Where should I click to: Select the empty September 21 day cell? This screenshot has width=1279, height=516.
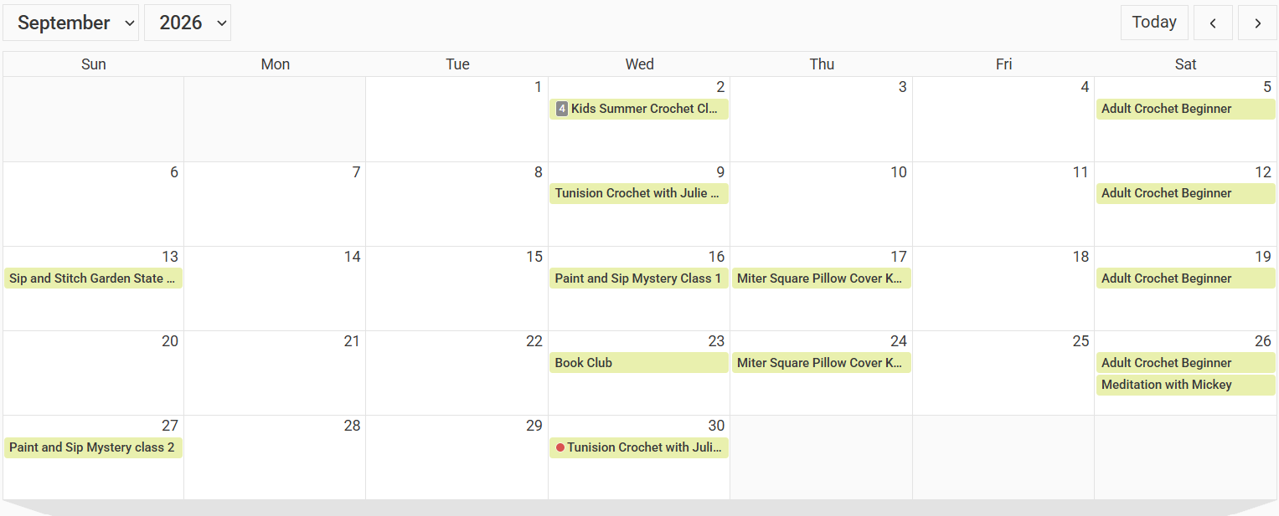point(275,373)
